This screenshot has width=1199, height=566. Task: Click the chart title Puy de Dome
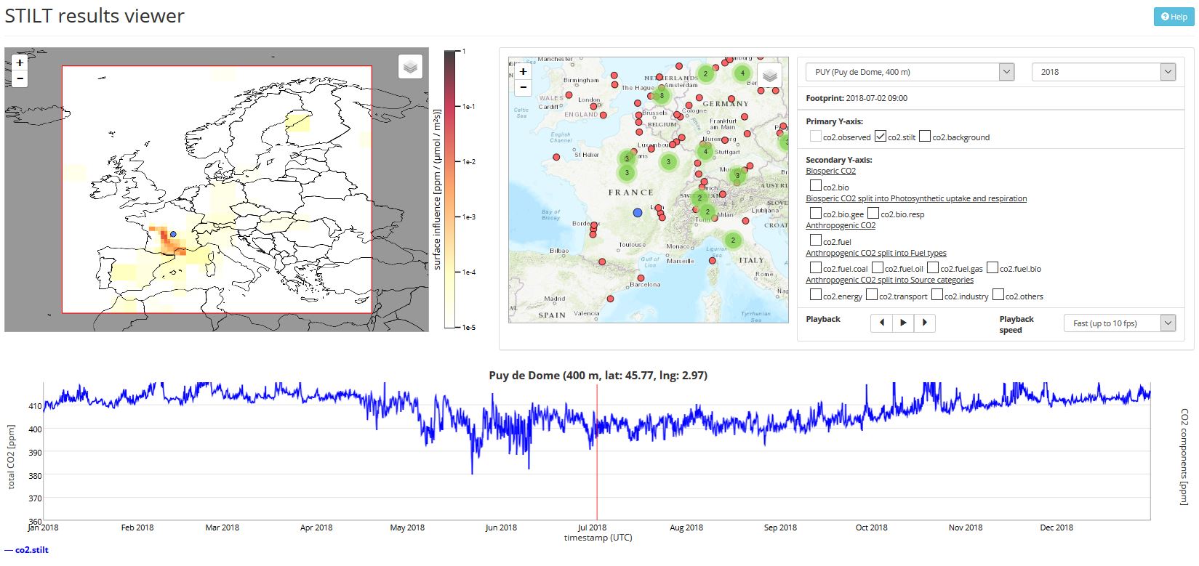click(598, 376)
